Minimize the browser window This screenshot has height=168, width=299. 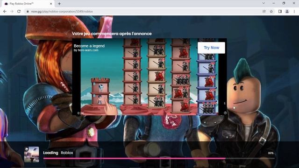274,3
